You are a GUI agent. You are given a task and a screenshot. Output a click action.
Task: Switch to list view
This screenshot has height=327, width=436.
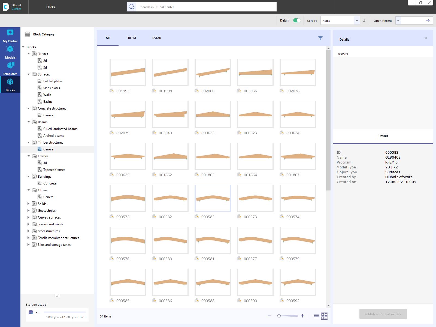point(316,316)
